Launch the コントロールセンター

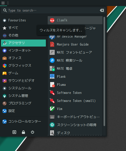coord(23,122)
